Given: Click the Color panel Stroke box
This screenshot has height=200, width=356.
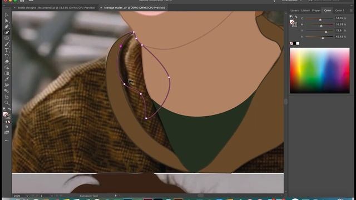Looking at the screenshot, I should point(294,24).
